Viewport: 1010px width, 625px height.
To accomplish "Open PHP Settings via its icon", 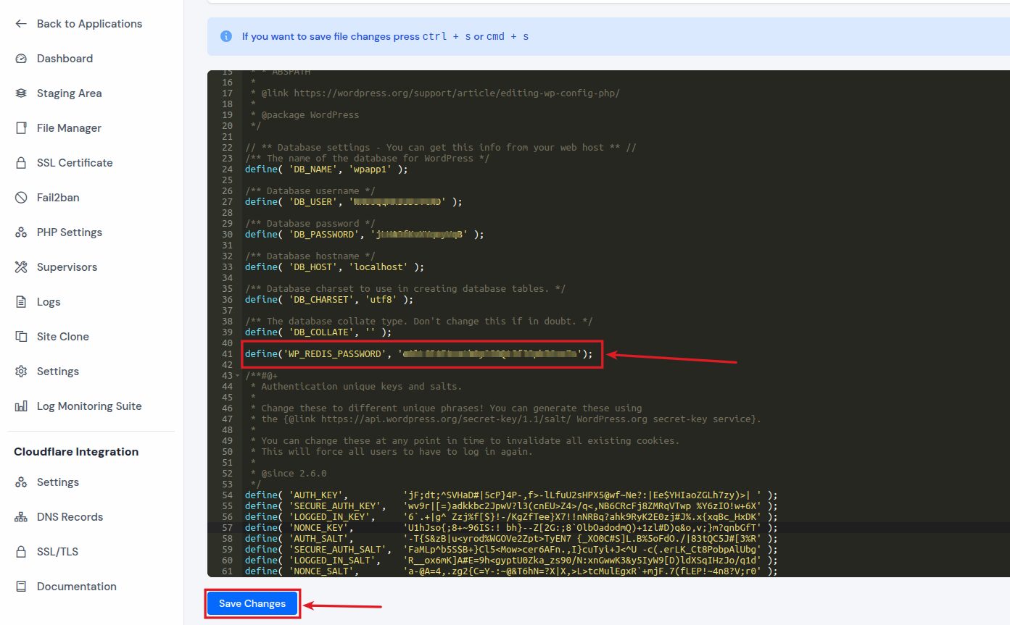I will click(20, 232).
